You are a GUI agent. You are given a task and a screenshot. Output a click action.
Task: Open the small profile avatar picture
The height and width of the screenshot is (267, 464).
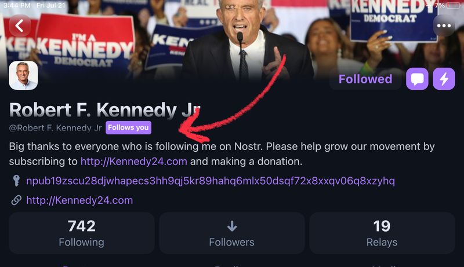24,76
